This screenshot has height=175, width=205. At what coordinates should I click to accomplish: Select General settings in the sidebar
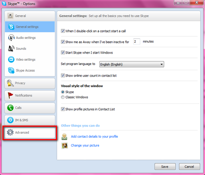(x=30, y=27)
